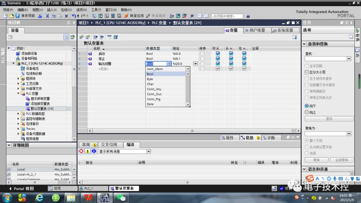Split the editor space horizontally

click(200, 16)
